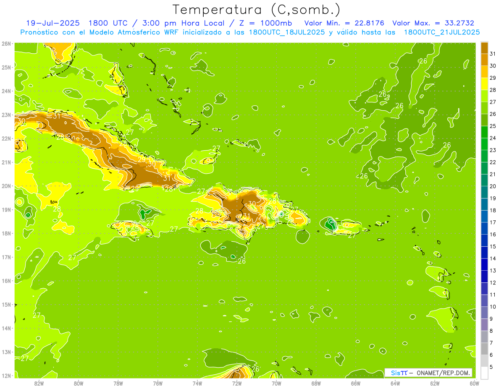Click the '22N' latitude axis label

tap(6, 138)
